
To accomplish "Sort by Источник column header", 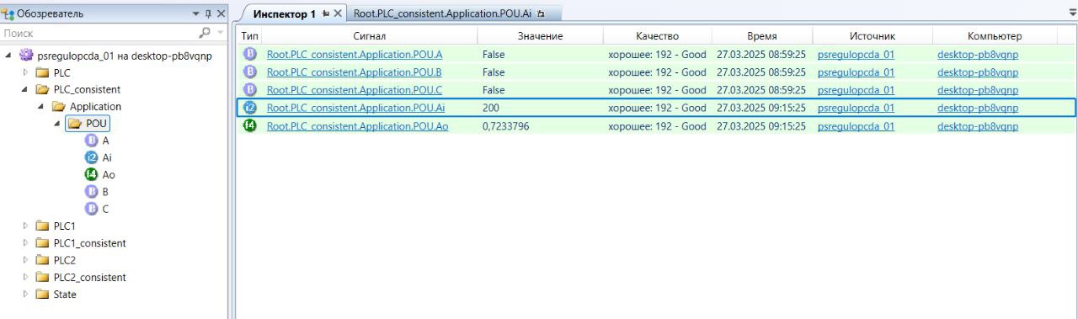I will point(872,36).
